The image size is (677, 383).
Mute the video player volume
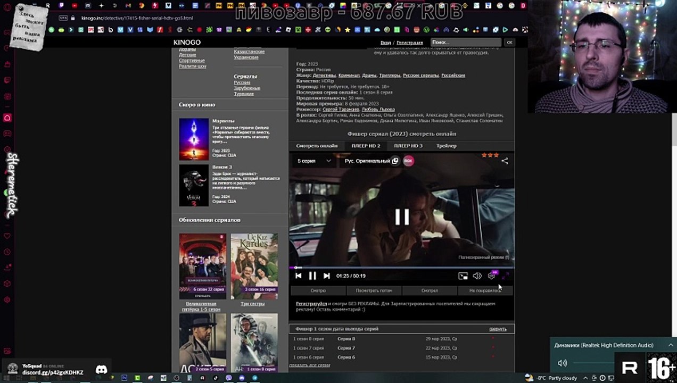coord(477,276)
